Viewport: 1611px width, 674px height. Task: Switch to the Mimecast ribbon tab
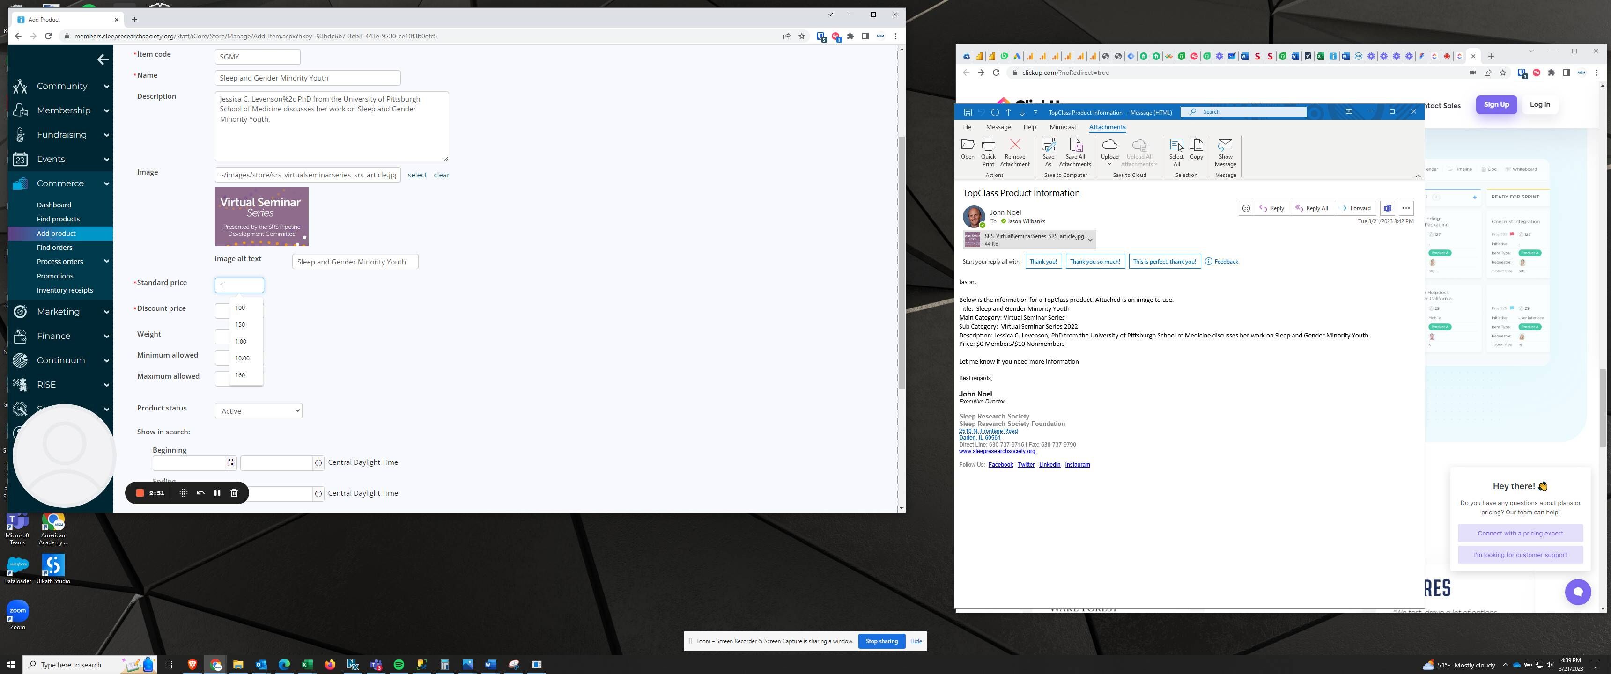click(x=1063, y=127)
